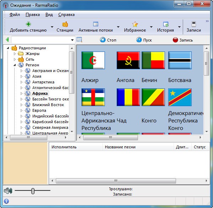Viewport: 213px width, 208px height.
Task: Click the flag panel scroll down arrow
Action: (x=207, y=131)
